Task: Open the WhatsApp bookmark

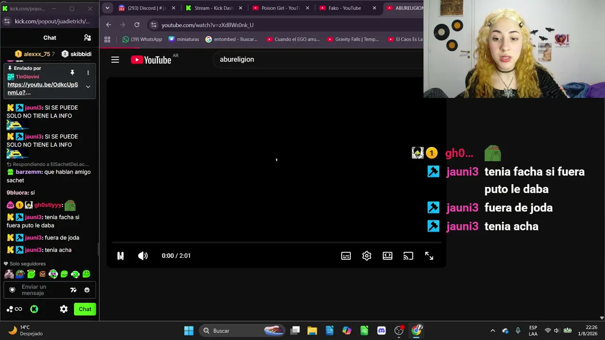Action: click(142, 39)
